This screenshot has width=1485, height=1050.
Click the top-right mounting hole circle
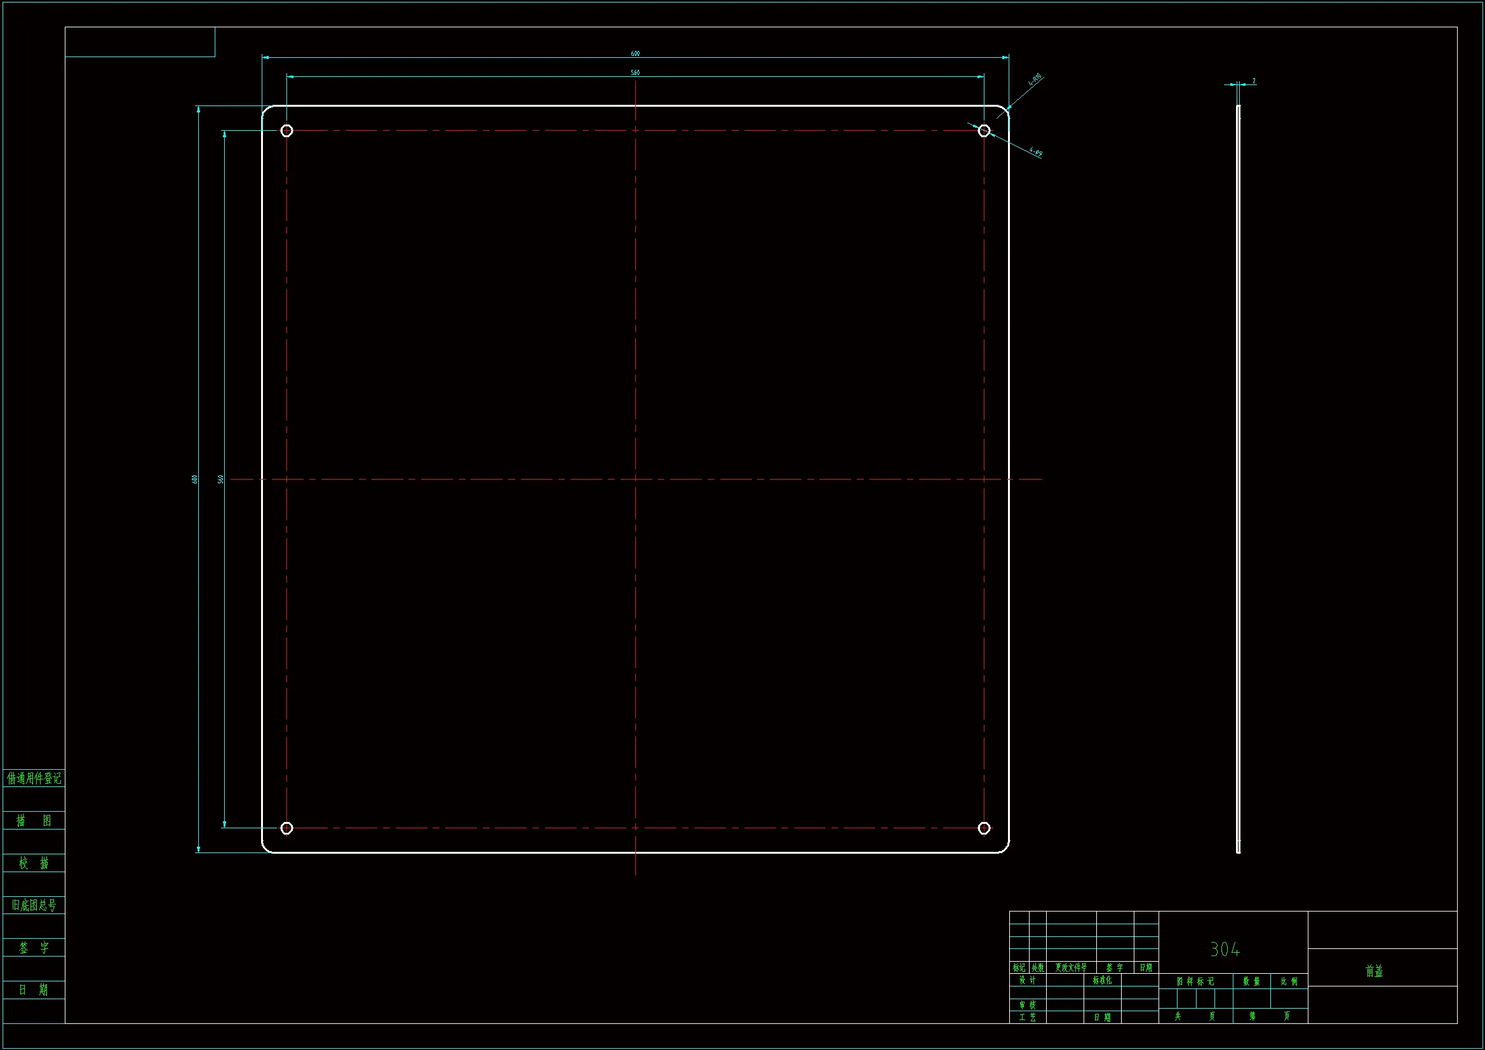coord(984,131)
